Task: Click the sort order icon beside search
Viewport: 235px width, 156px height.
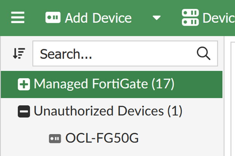Action: [19, 54]
